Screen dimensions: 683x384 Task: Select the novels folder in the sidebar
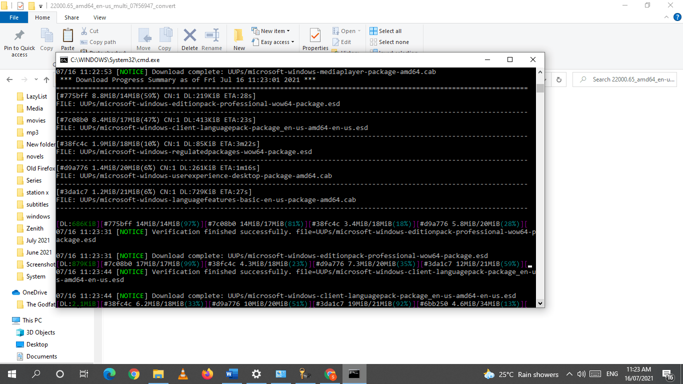(35, 156)
